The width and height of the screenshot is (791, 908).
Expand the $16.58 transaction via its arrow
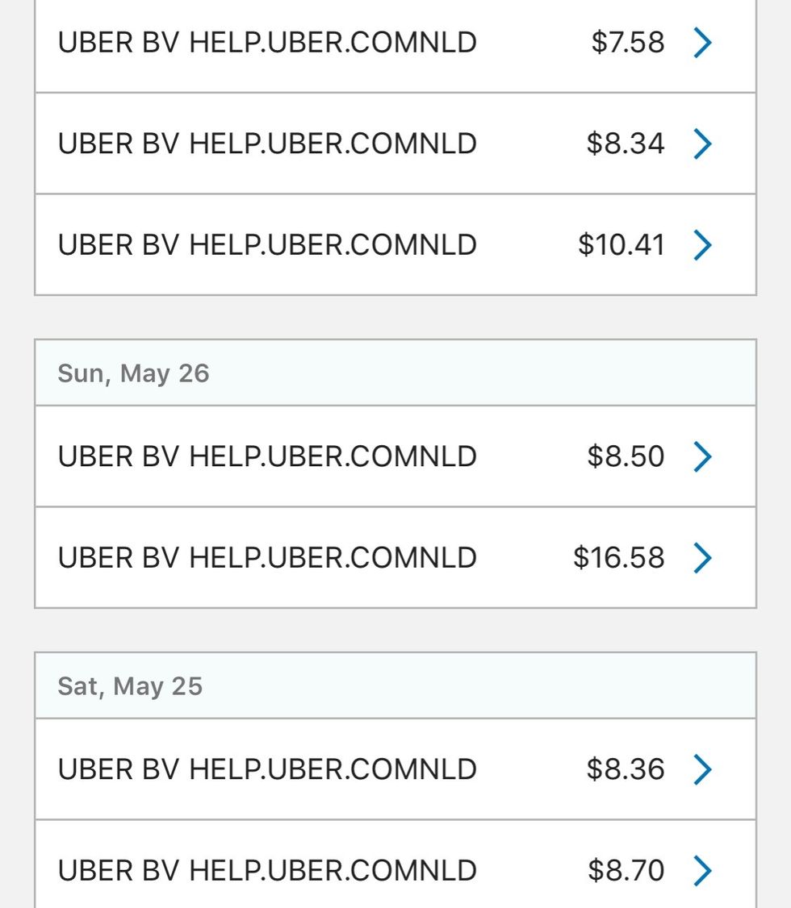(702, 557)
